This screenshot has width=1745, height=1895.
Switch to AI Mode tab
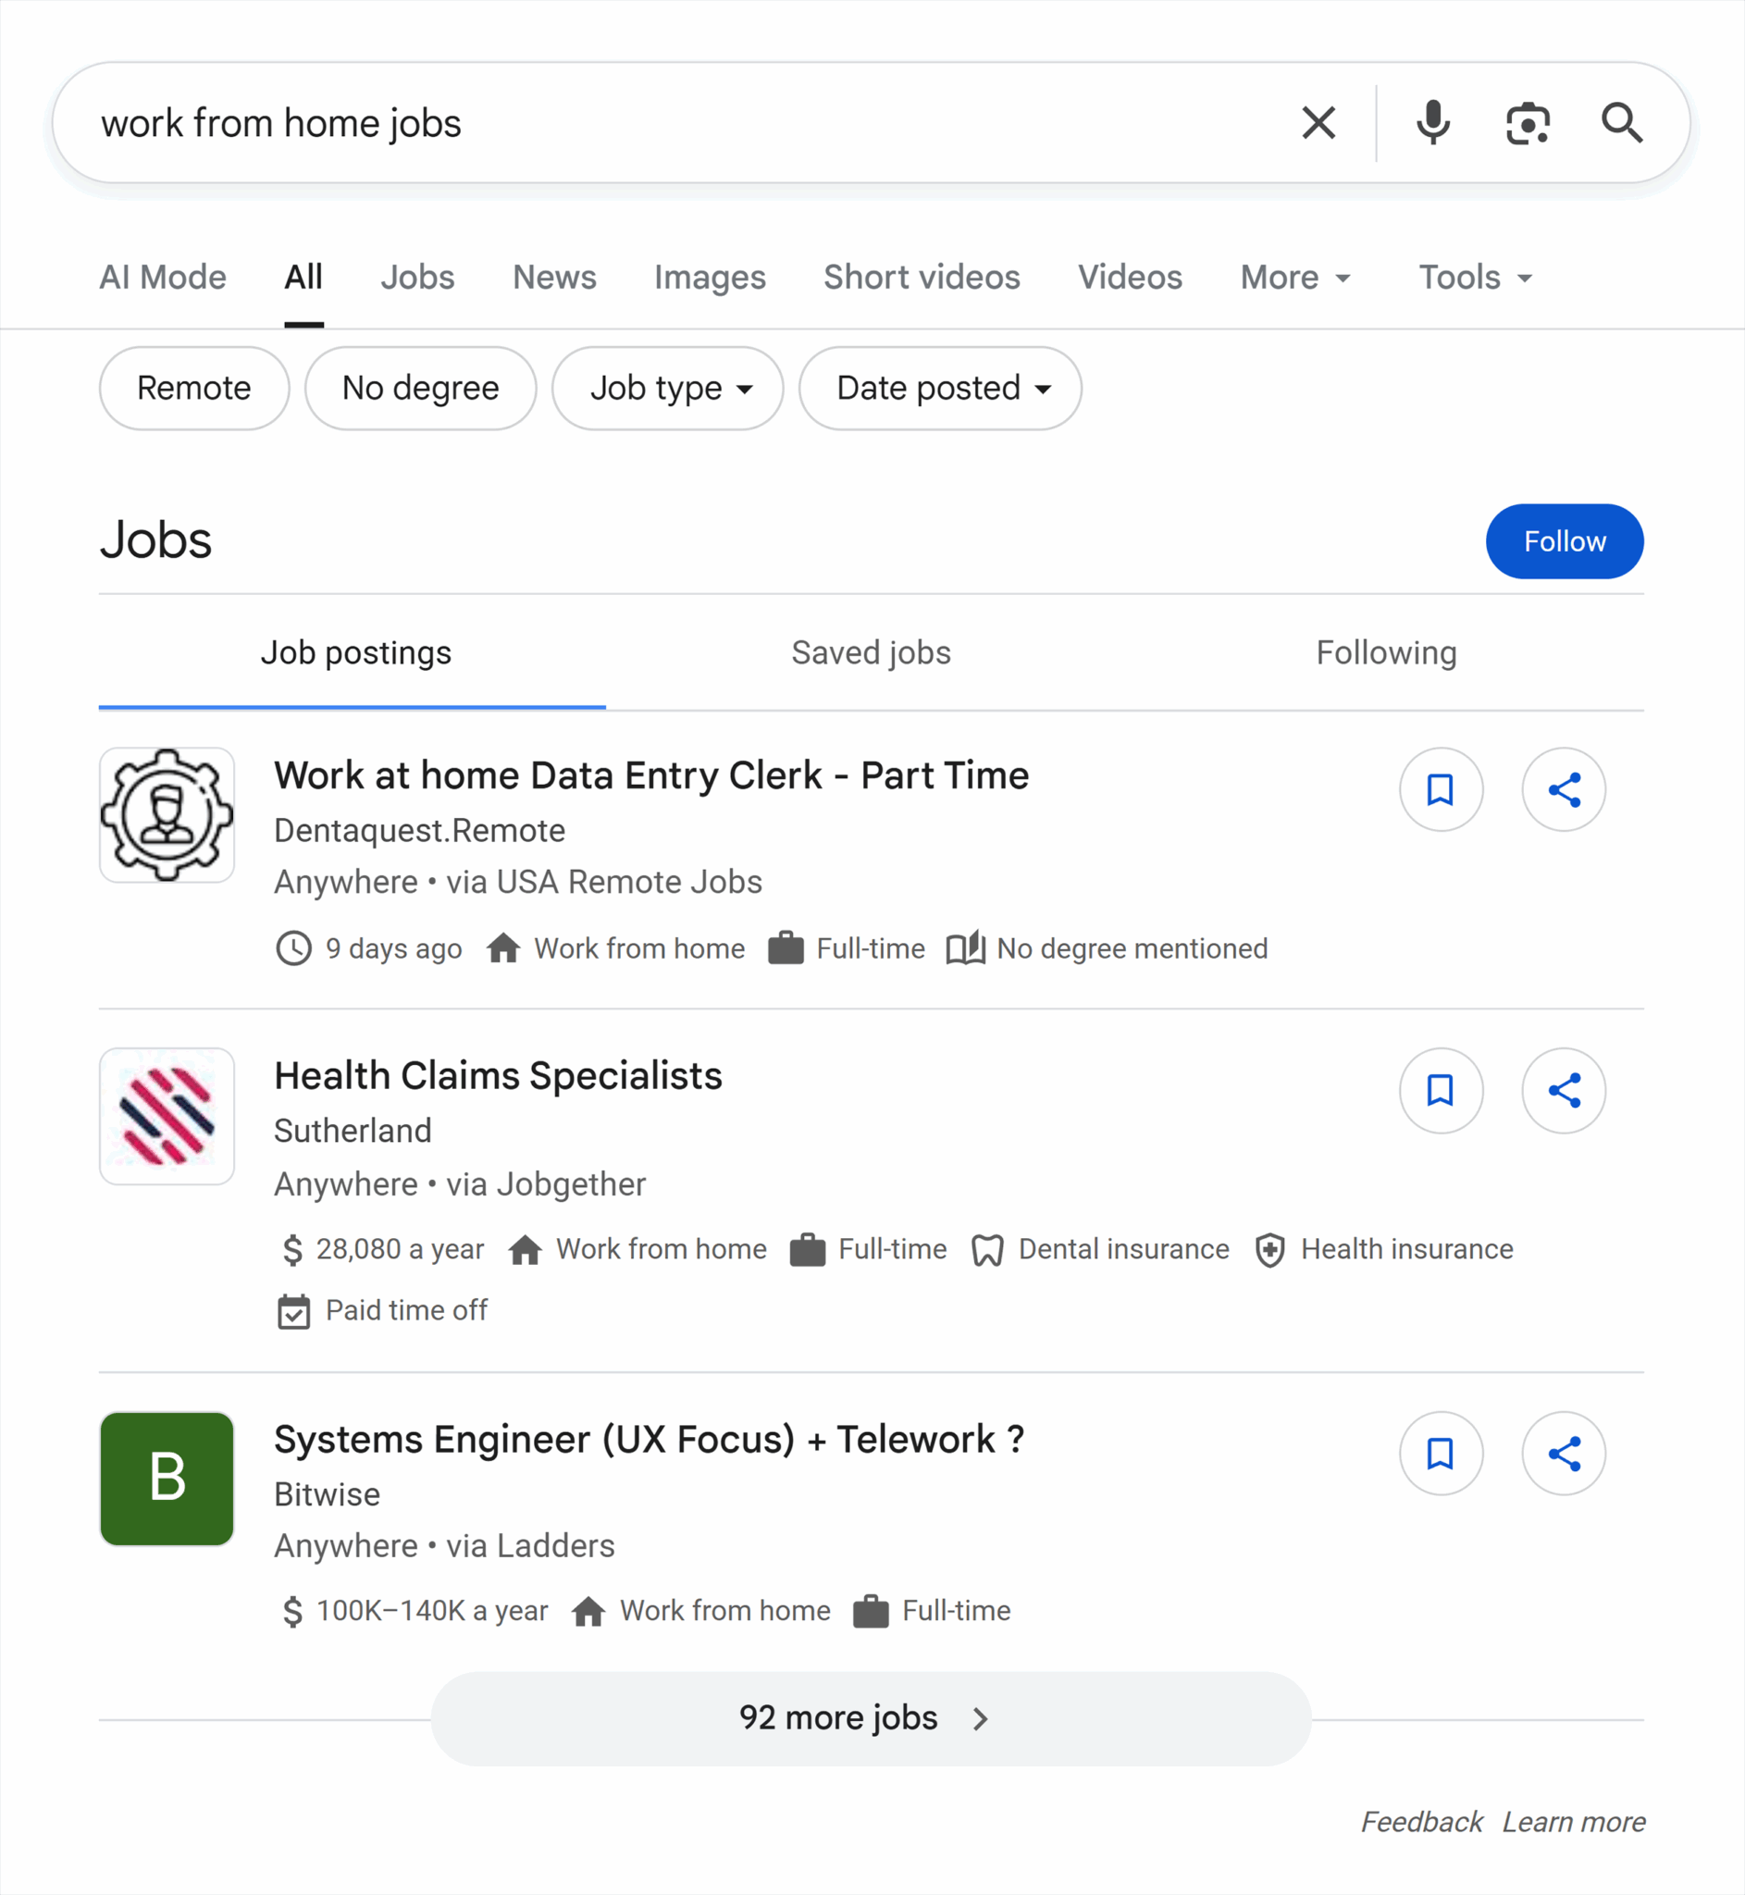(x=163, y=278)
